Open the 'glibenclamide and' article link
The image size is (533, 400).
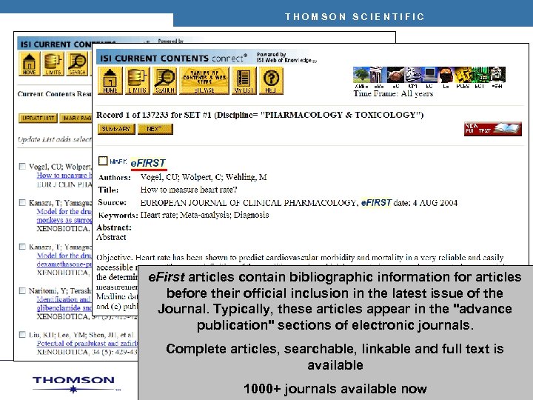[x=64, y=308]
